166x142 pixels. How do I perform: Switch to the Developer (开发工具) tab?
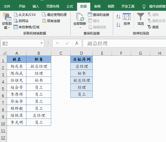point(128,6)
